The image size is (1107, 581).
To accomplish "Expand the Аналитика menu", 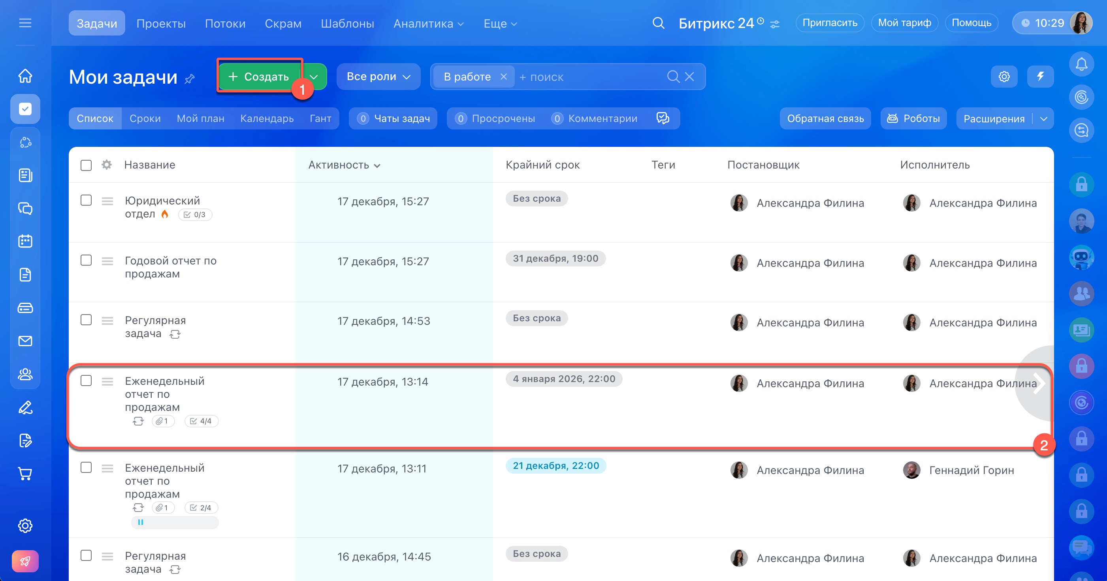I will [428, 24].
